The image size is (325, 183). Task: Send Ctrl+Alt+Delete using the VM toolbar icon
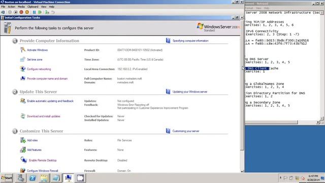[3, 12]
